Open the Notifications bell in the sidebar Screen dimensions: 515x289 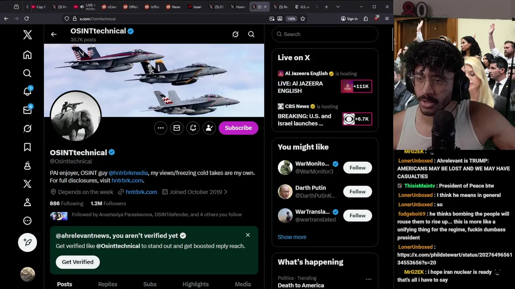[x=27, y=92]
